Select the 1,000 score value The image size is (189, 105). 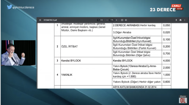pos(166,75)
